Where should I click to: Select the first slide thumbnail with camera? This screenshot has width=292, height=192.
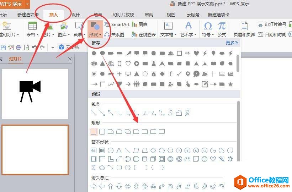click(x=35, y=94)
